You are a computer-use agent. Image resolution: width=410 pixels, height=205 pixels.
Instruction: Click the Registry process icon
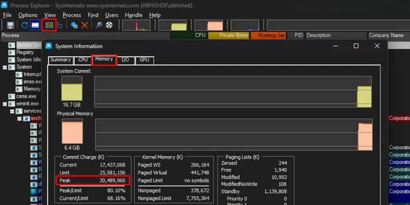[12, 52]
